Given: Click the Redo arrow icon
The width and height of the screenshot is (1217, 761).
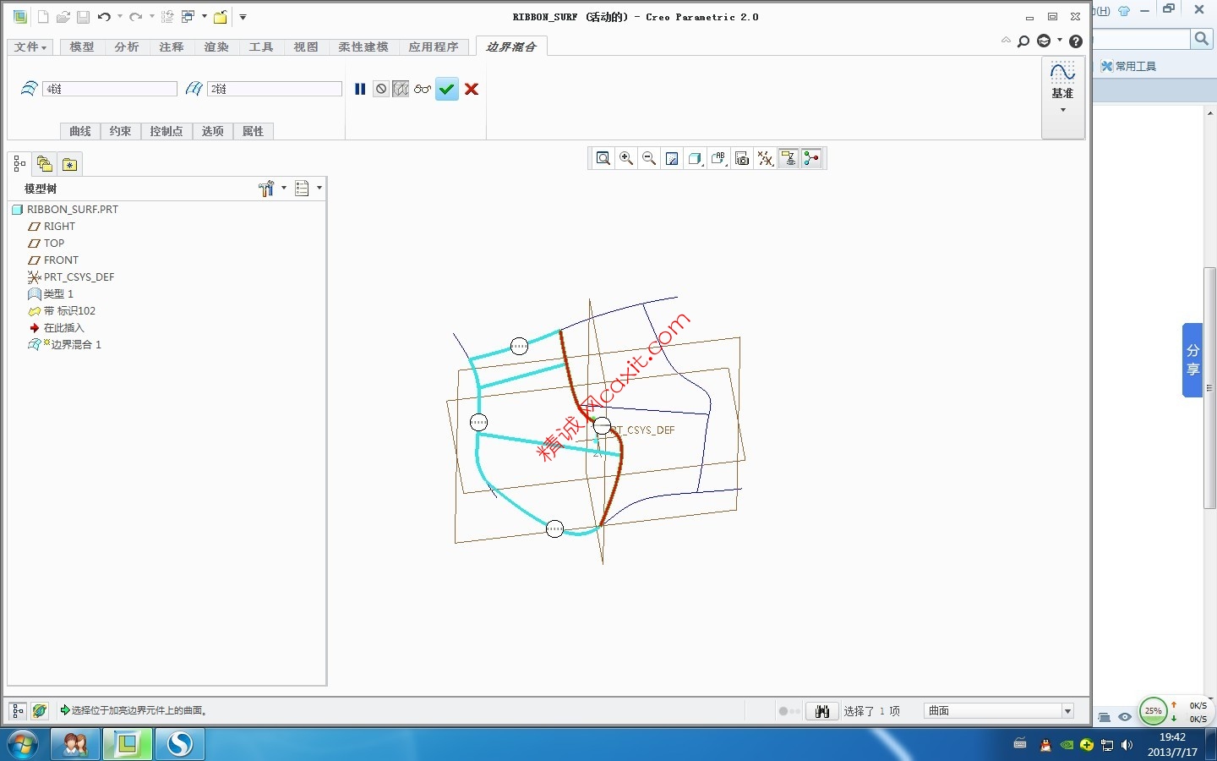Looking at the screenshot, I should click(x=135, y=17).
